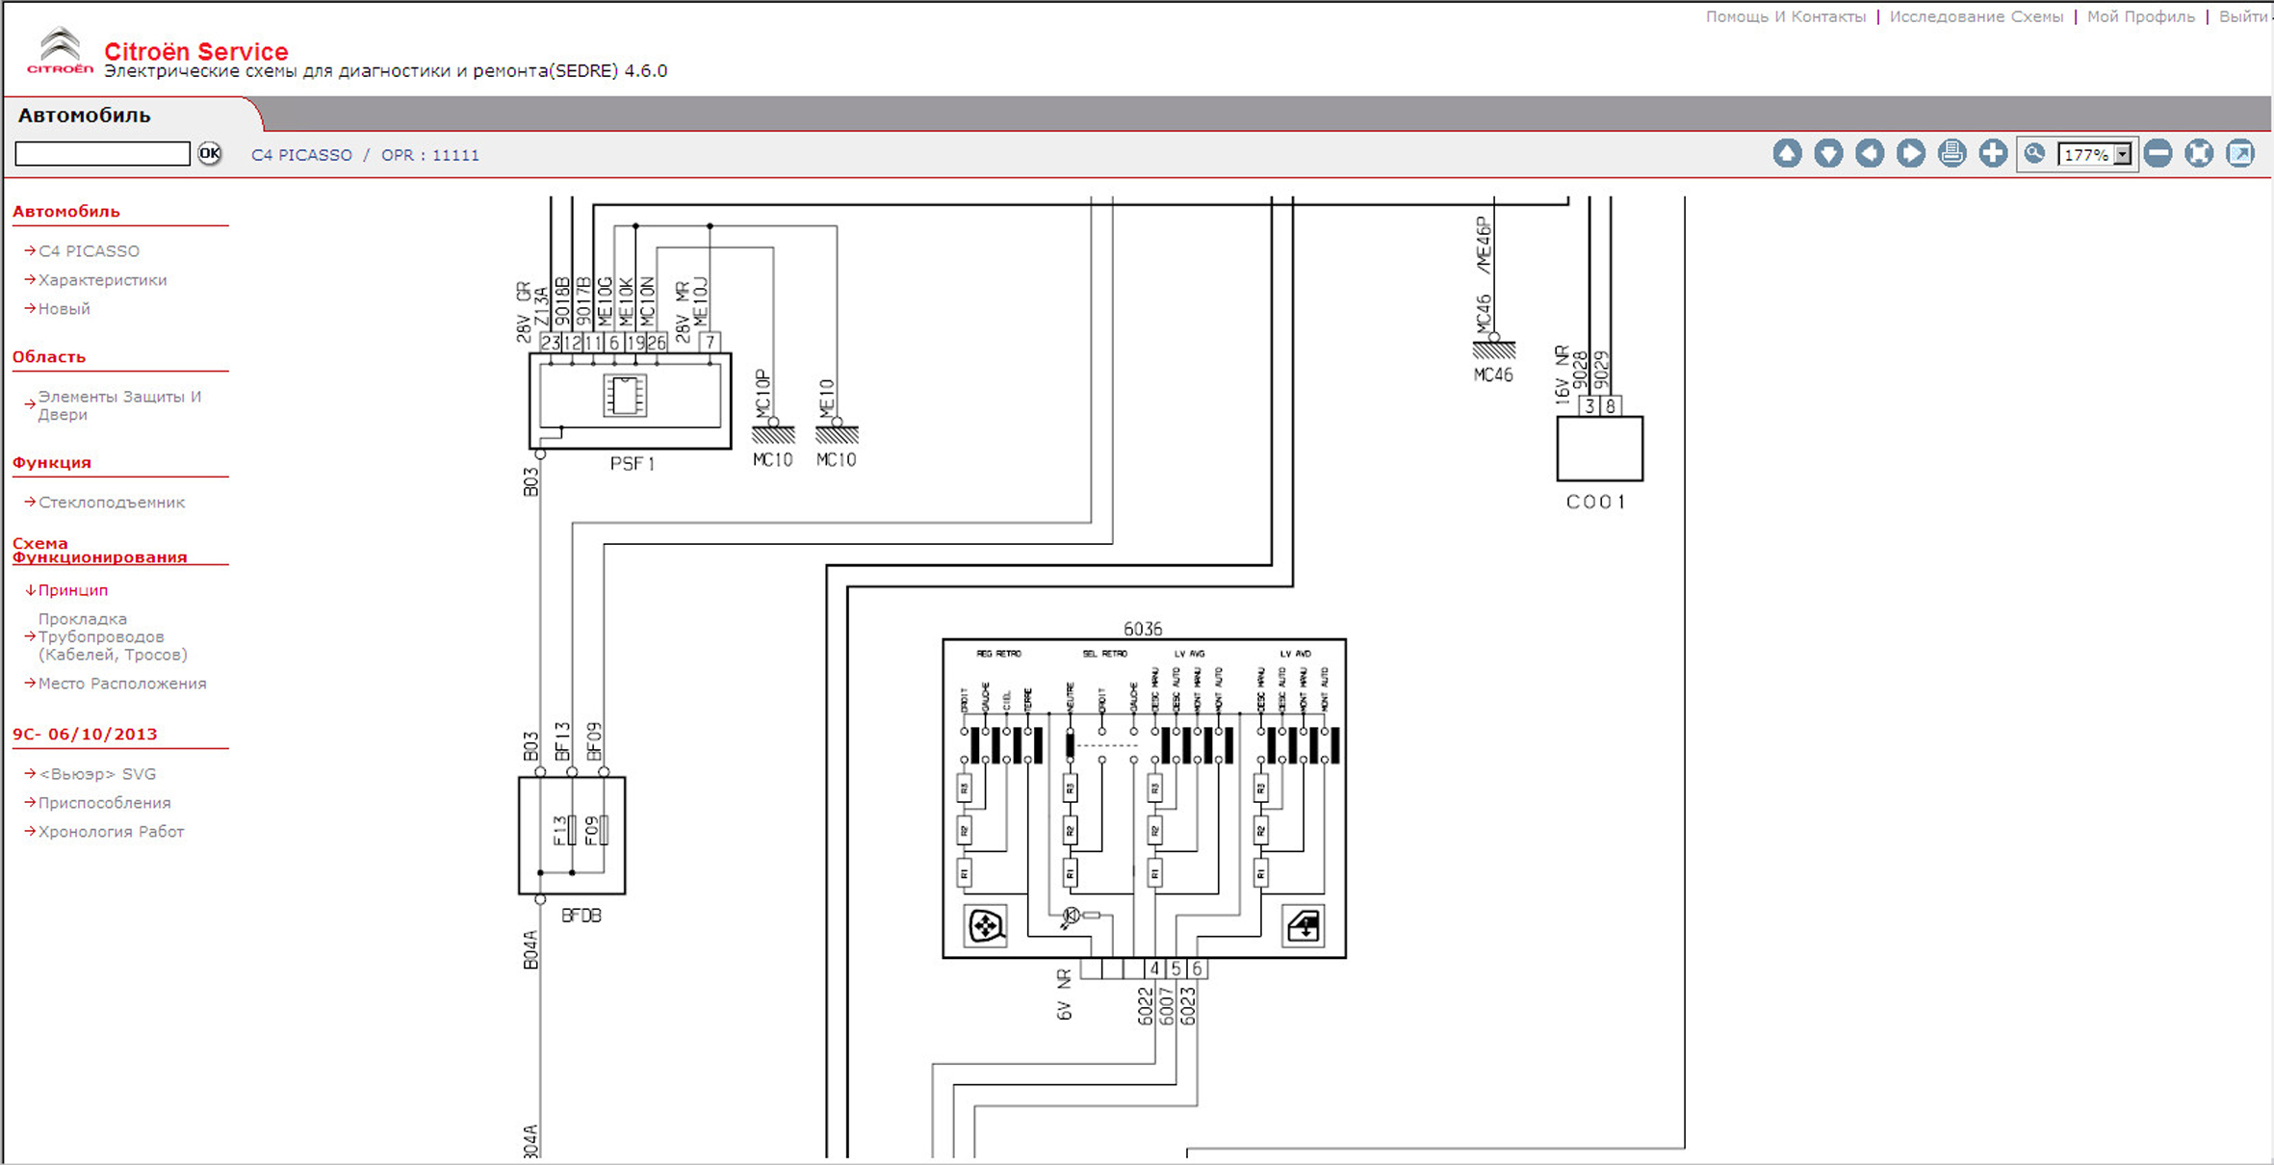
Task: Open Мой Профиль in top menu
Action: pyautogui.click(x=2140, y=16)
